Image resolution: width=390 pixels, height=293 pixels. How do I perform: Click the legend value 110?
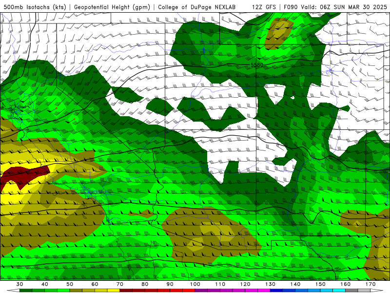coord(220,284)
